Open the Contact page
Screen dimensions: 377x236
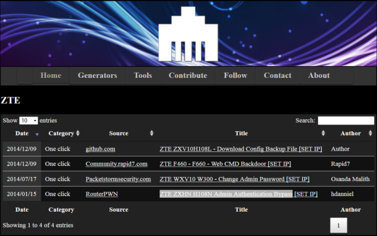point(277,75)
